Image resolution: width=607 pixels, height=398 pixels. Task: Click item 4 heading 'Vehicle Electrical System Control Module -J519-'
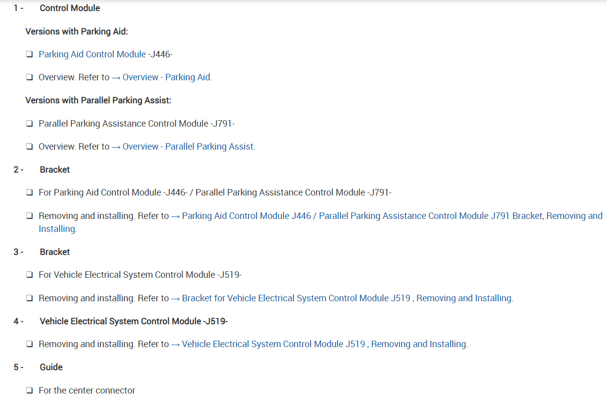point(133,321)
